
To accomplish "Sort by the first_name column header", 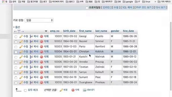I will pos(85,31).
